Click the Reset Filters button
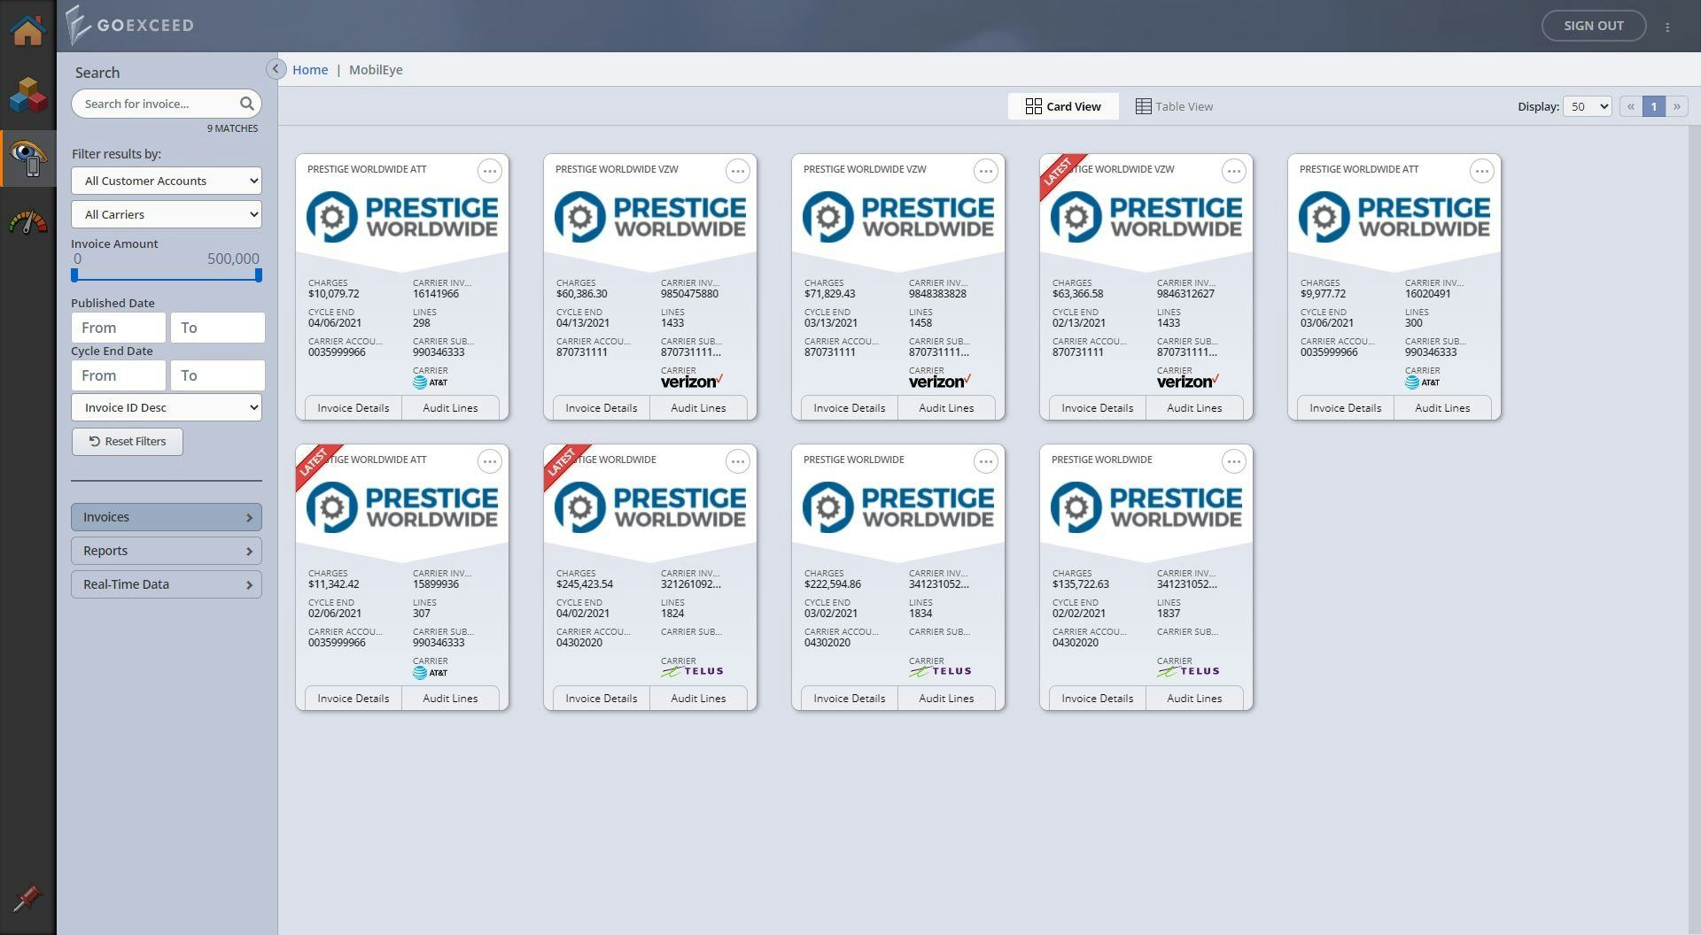The image size is (1701, 935). click(128, 441)
